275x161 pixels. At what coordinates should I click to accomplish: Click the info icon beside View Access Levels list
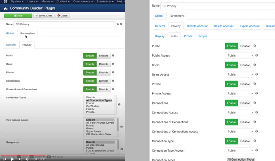coord(122,127)
